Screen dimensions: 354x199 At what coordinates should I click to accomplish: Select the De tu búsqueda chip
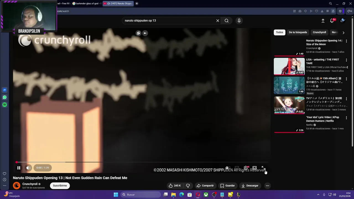click(298, 32)
